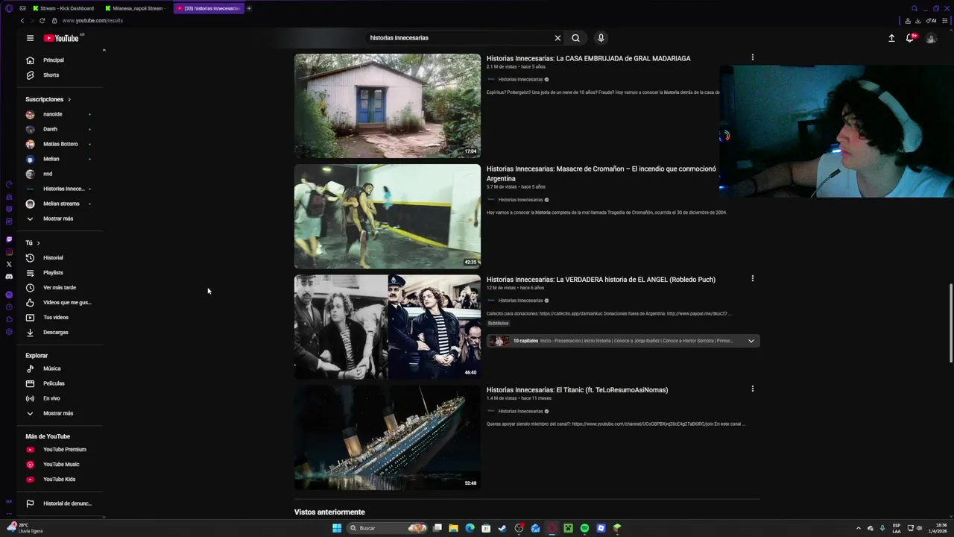Open Playlists in the sidebar
This screenshot has width=954, height=537.
60,273
